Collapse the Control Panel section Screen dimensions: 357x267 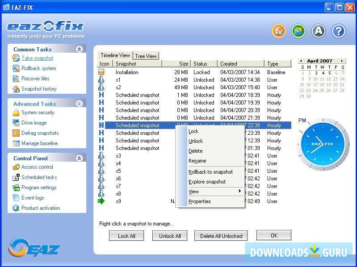pos(79,158)
